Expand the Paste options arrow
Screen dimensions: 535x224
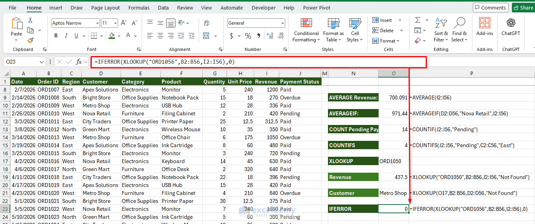click(x=16, y=40)
